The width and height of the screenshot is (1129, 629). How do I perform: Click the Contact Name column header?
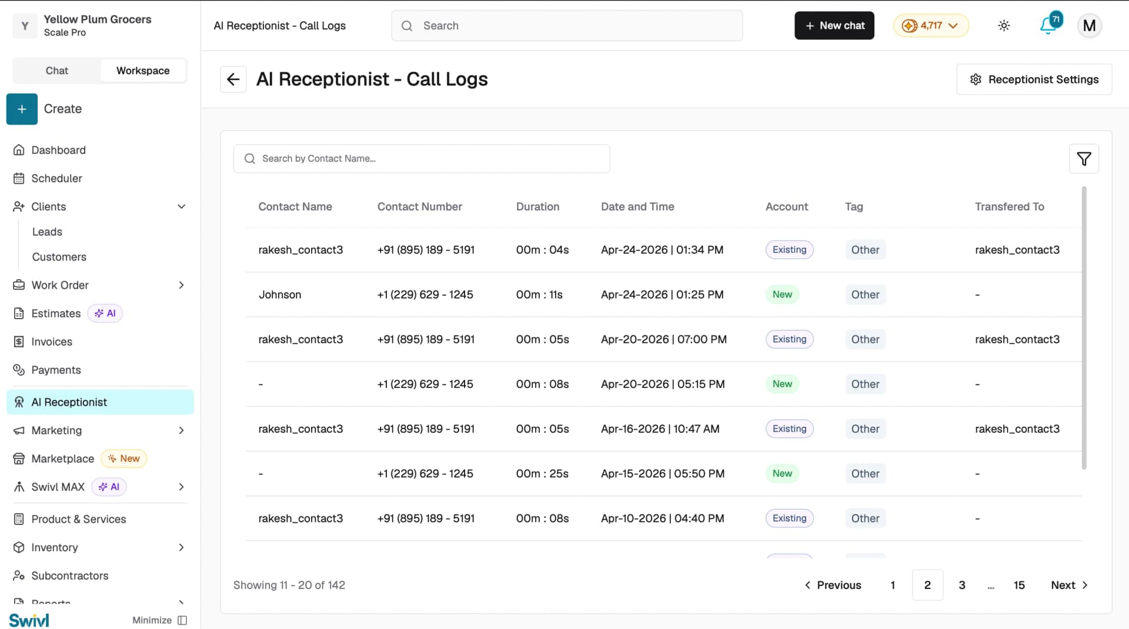point(295,206)
